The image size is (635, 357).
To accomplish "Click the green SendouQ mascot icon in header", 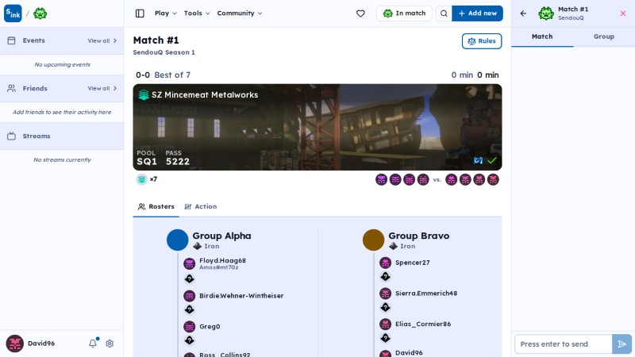I will pyautogui.click(x=40, y=13).
